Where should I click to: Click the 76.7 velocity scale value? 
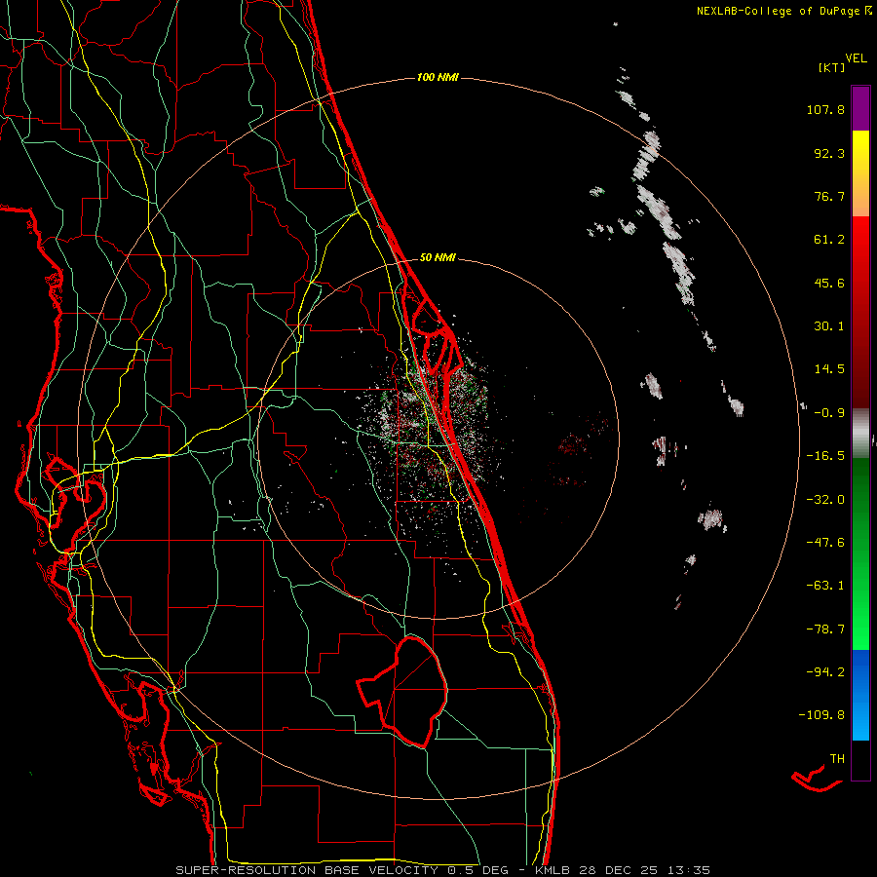(x=829, y=196)
